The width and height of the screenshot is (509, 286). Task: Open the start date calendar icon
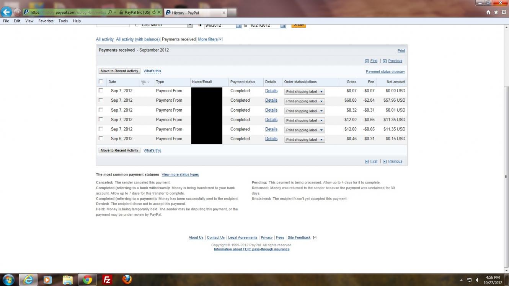[238, 26]
